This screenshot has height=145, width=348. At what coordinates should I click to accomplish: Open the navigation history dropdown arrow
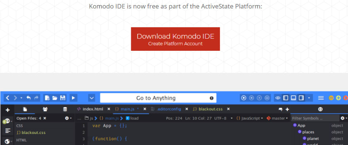pos(21,98)
